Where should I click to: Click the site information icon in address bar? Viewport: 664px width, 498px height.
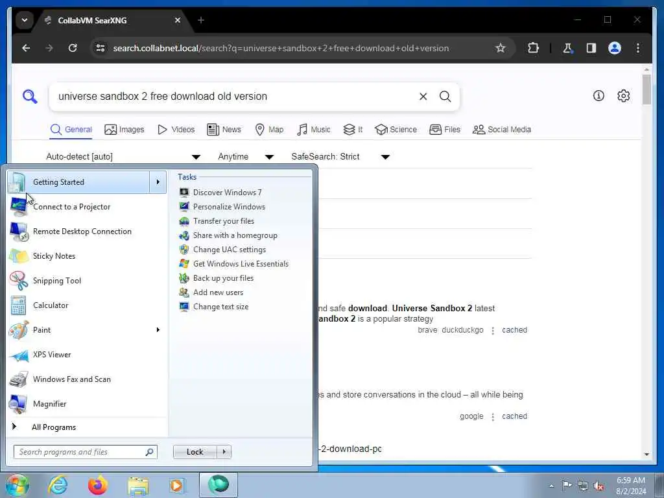pos(101,48)
